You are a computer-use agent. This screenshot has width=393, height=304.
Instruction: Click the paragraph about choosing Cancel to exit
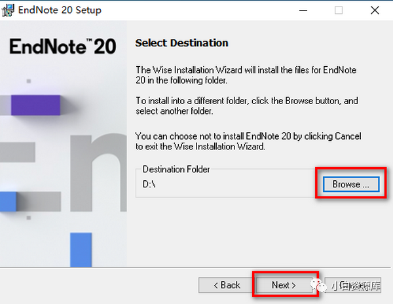[248, 141]
